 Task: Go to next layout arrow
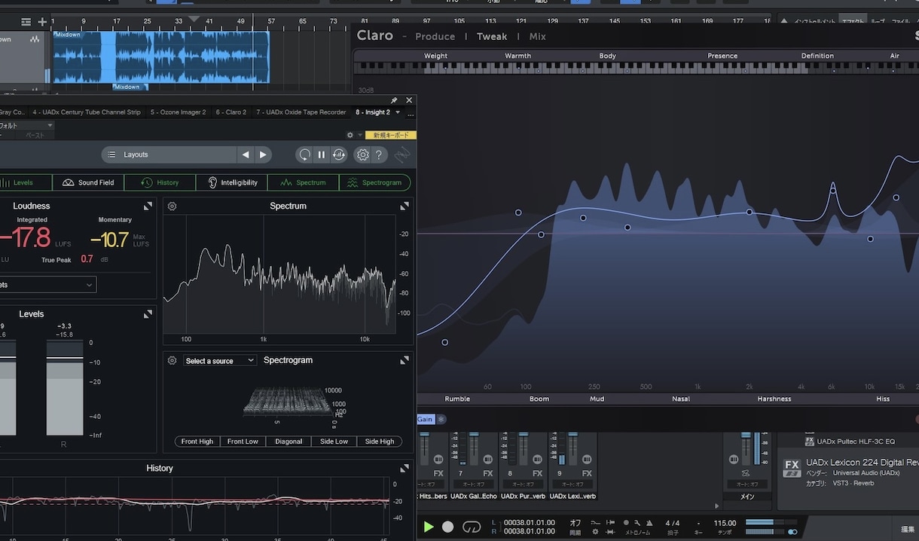pos(263,154)
